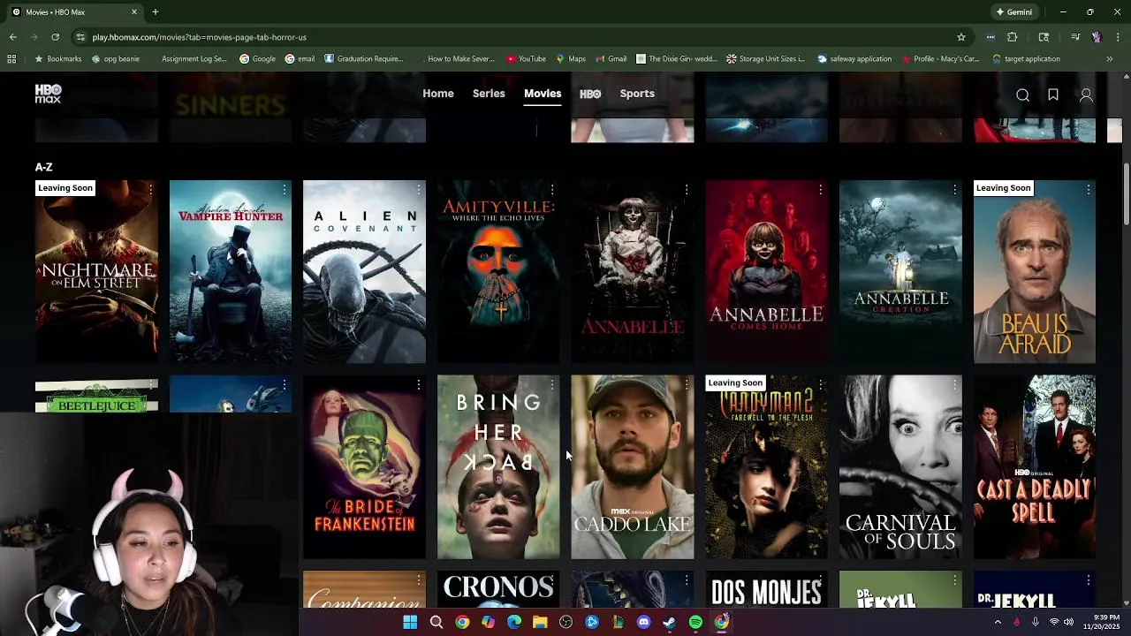The width and height of the screenshot is (1131, 636).
Task: Open the Cronos movie poster
Action: (498, 589)
